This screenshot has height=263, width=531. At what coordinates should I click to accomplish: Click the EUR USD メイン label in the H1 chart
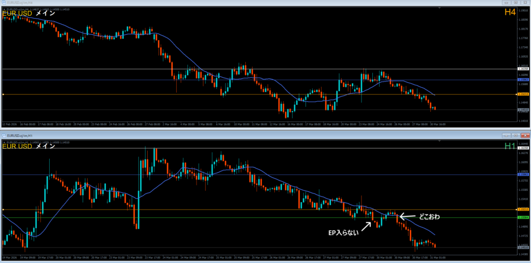(x=29, y=146)
